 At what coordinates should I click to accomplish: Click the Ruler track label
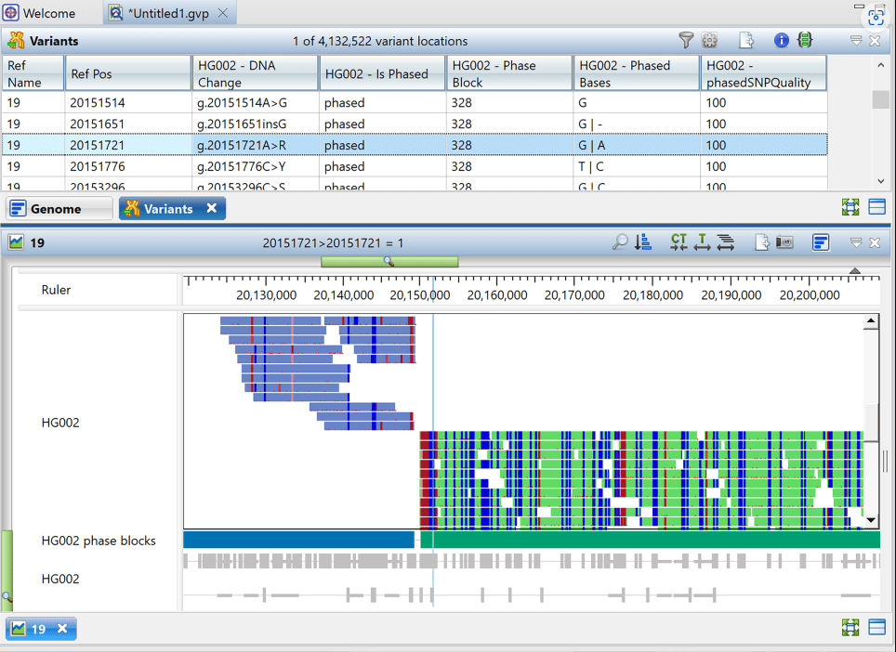(x=56, y=290)
